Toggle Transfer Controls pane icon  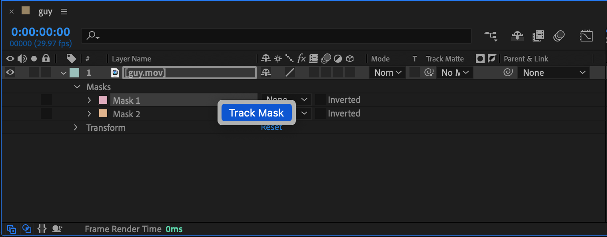[x=27, y=229]
